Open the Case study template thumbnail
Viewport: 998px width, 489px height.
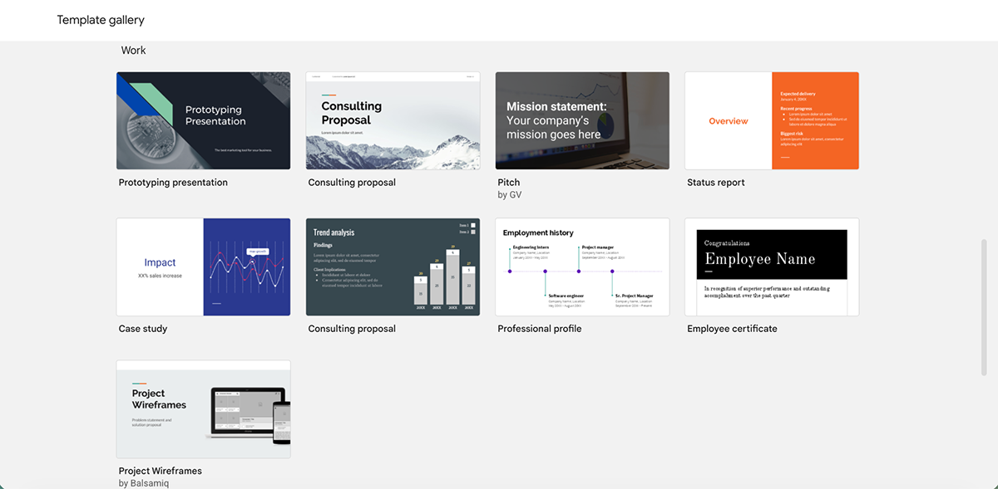click(203, 267)
